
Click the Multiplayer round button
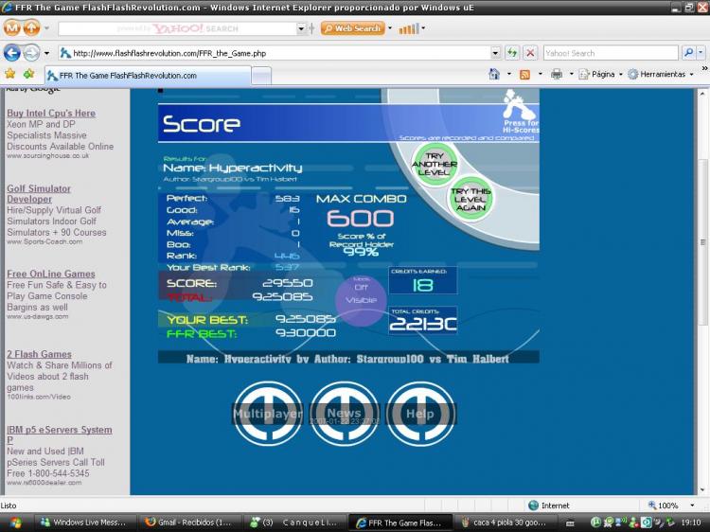(268, 414)
